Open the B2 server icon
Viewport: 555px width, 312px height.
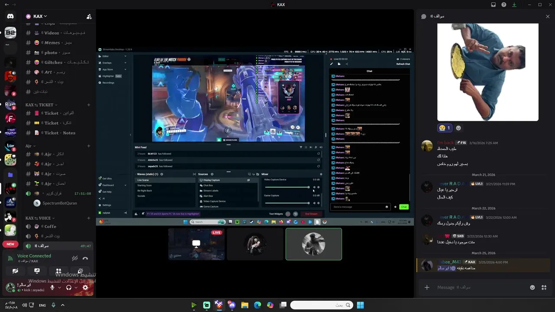(10, 32)
